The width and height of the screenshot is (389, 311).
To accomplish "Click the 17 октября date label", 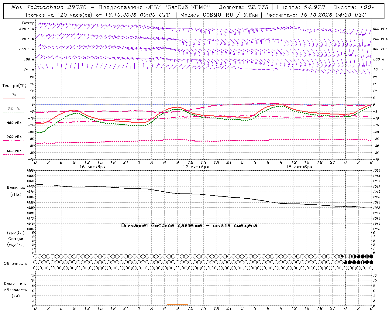I will [196, 167].
